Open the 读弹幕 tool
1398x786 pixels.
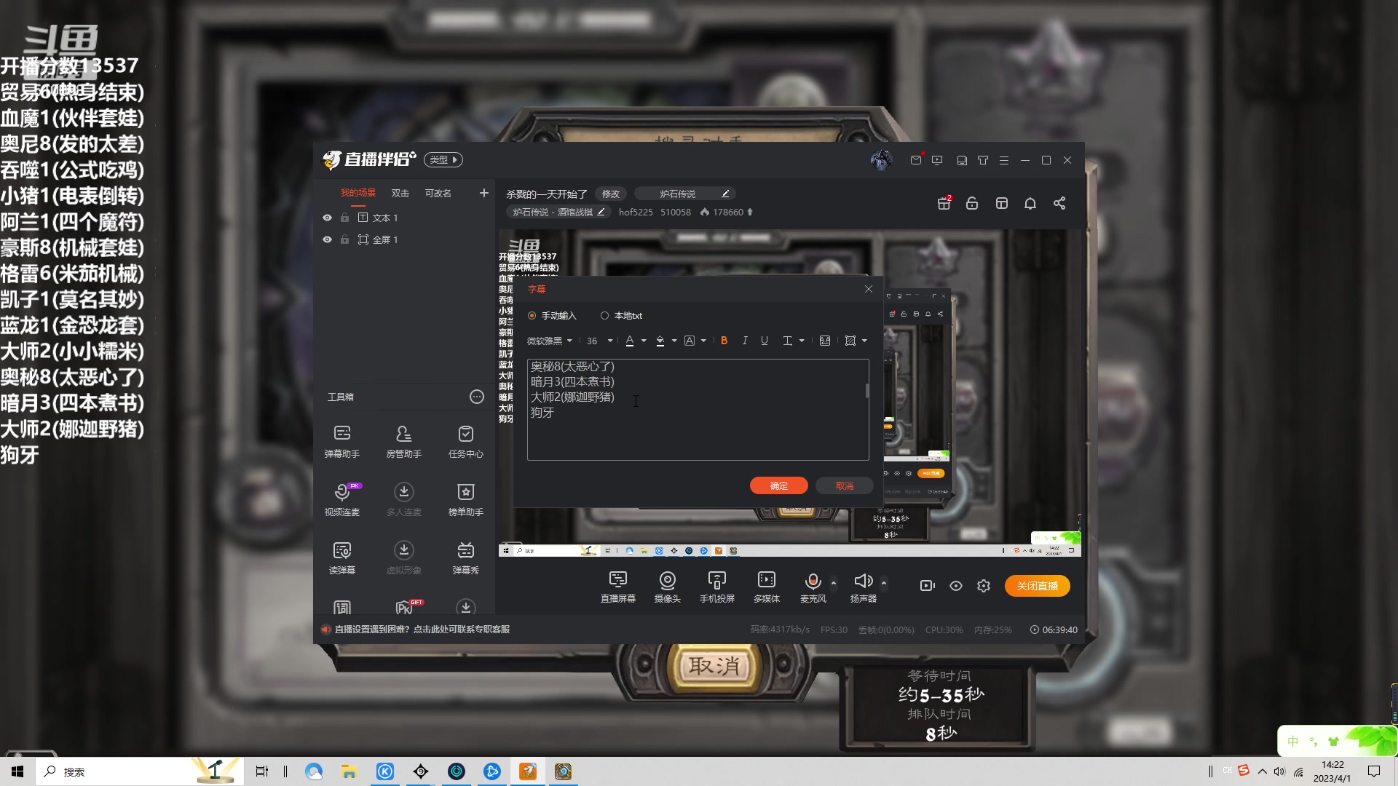tap(341, 557)
